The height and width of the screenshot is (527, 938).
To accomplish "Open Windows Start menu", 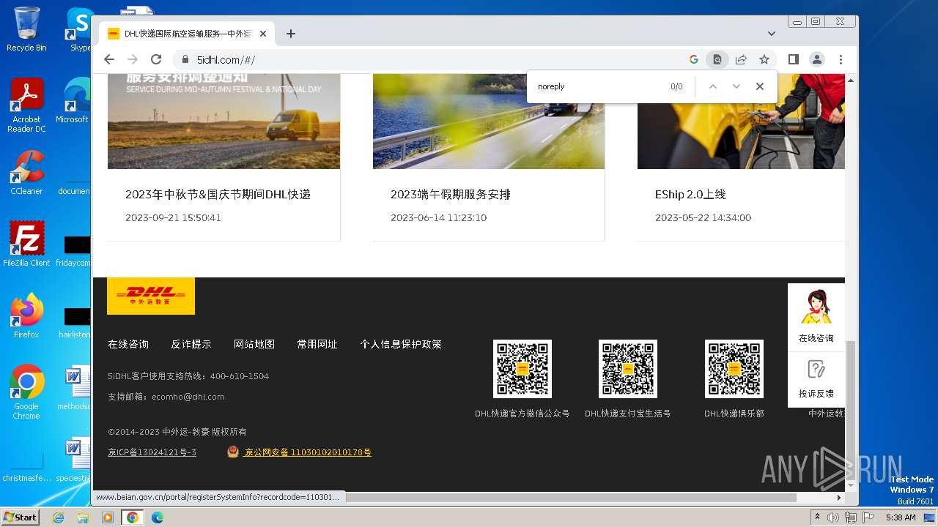I will pos(20,517).
